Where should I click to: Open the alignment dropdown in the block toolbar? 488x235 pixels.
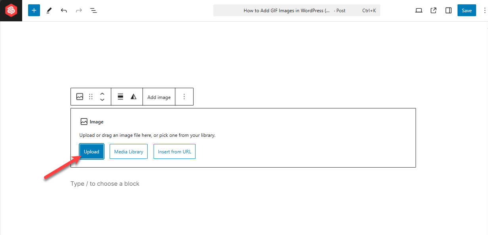(x=120, y=96)
